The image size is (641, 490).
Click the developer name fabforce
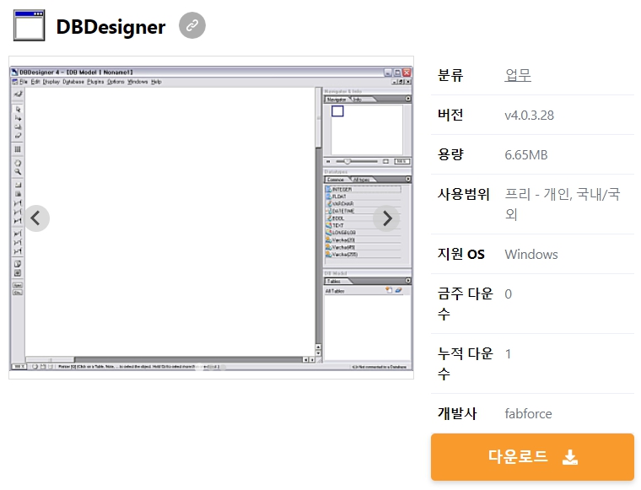coord(528,413)
